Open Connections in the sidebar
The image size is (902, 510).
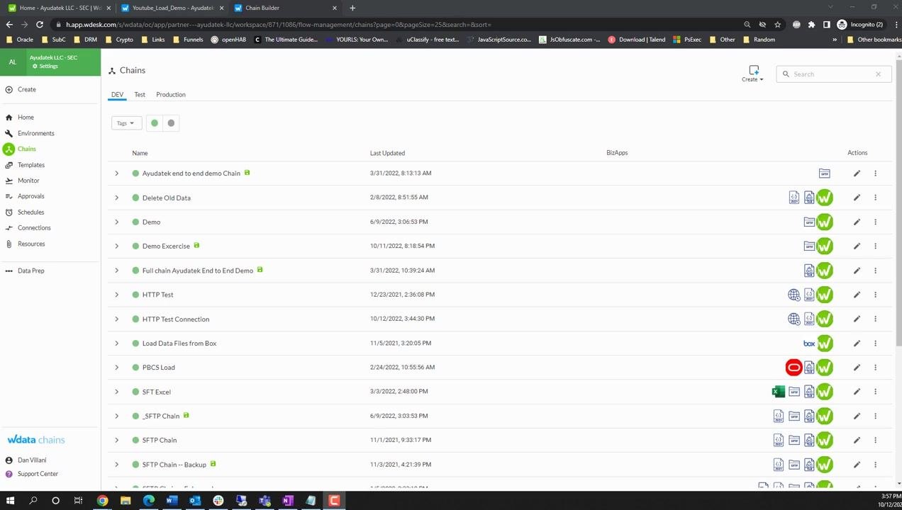34,228
